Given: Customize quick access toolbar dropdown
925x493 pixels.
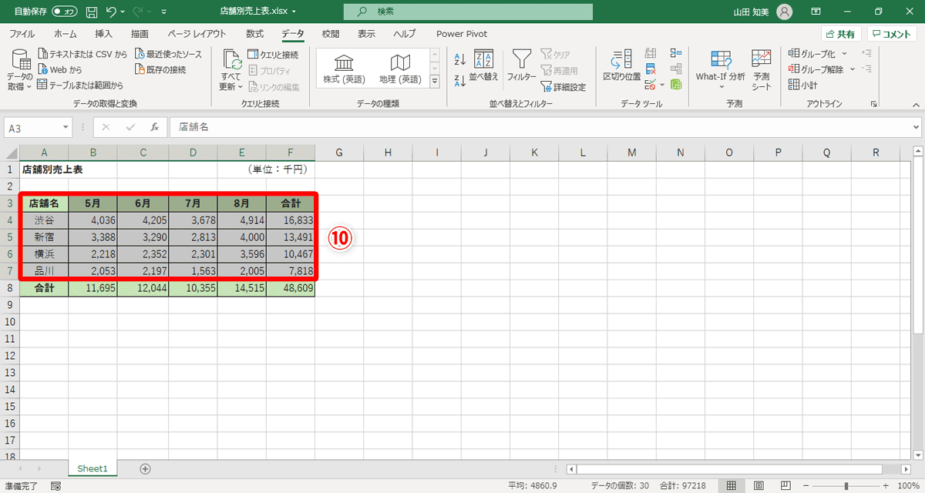Looking at the screenshot, I should click(164, 12).
